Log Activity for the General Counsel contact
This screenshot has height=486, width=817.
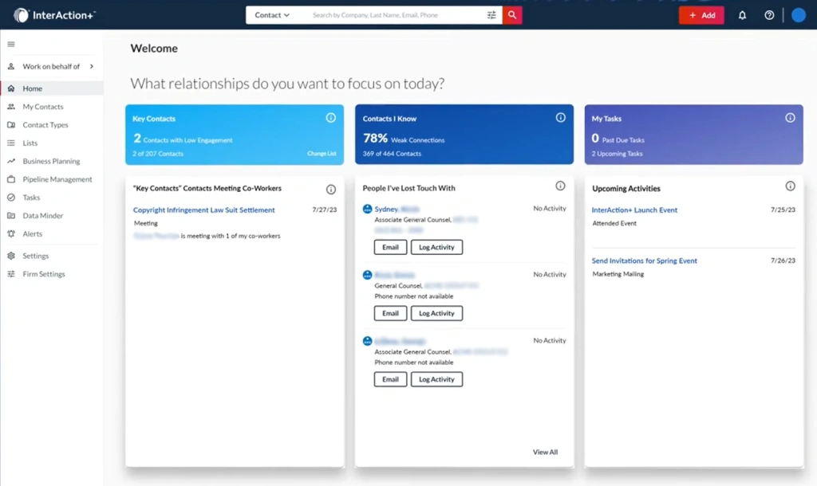(436, 313)
